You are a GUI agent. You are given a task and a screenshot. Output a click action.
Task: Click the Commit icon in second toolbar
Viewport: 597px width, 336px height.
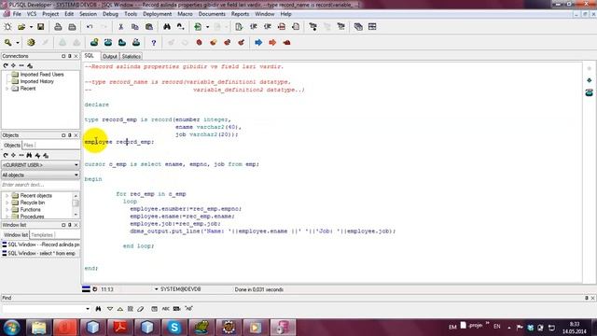pyautogui.click(x=62, y=42)
